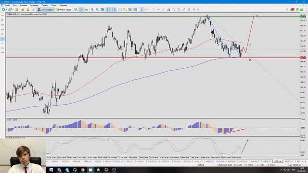This screenshot has width=308, height=173.
Task: Select the M1 timeframe
Action: (x=2, y=15)
